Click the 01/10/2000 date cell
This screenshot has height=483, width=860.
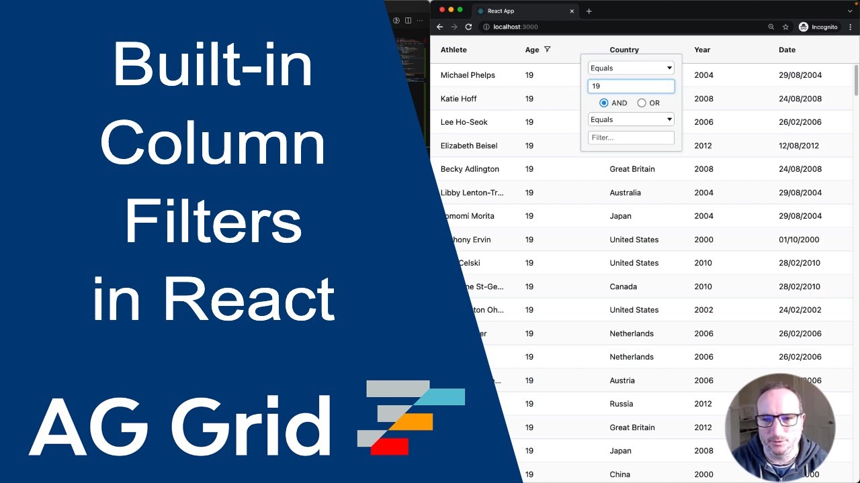tap(799, 239)
